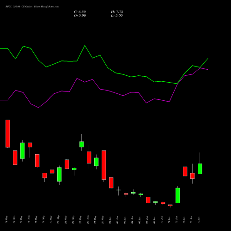Select the close value C: 6.30
231x231 pixels.
[x=80, y=12]
